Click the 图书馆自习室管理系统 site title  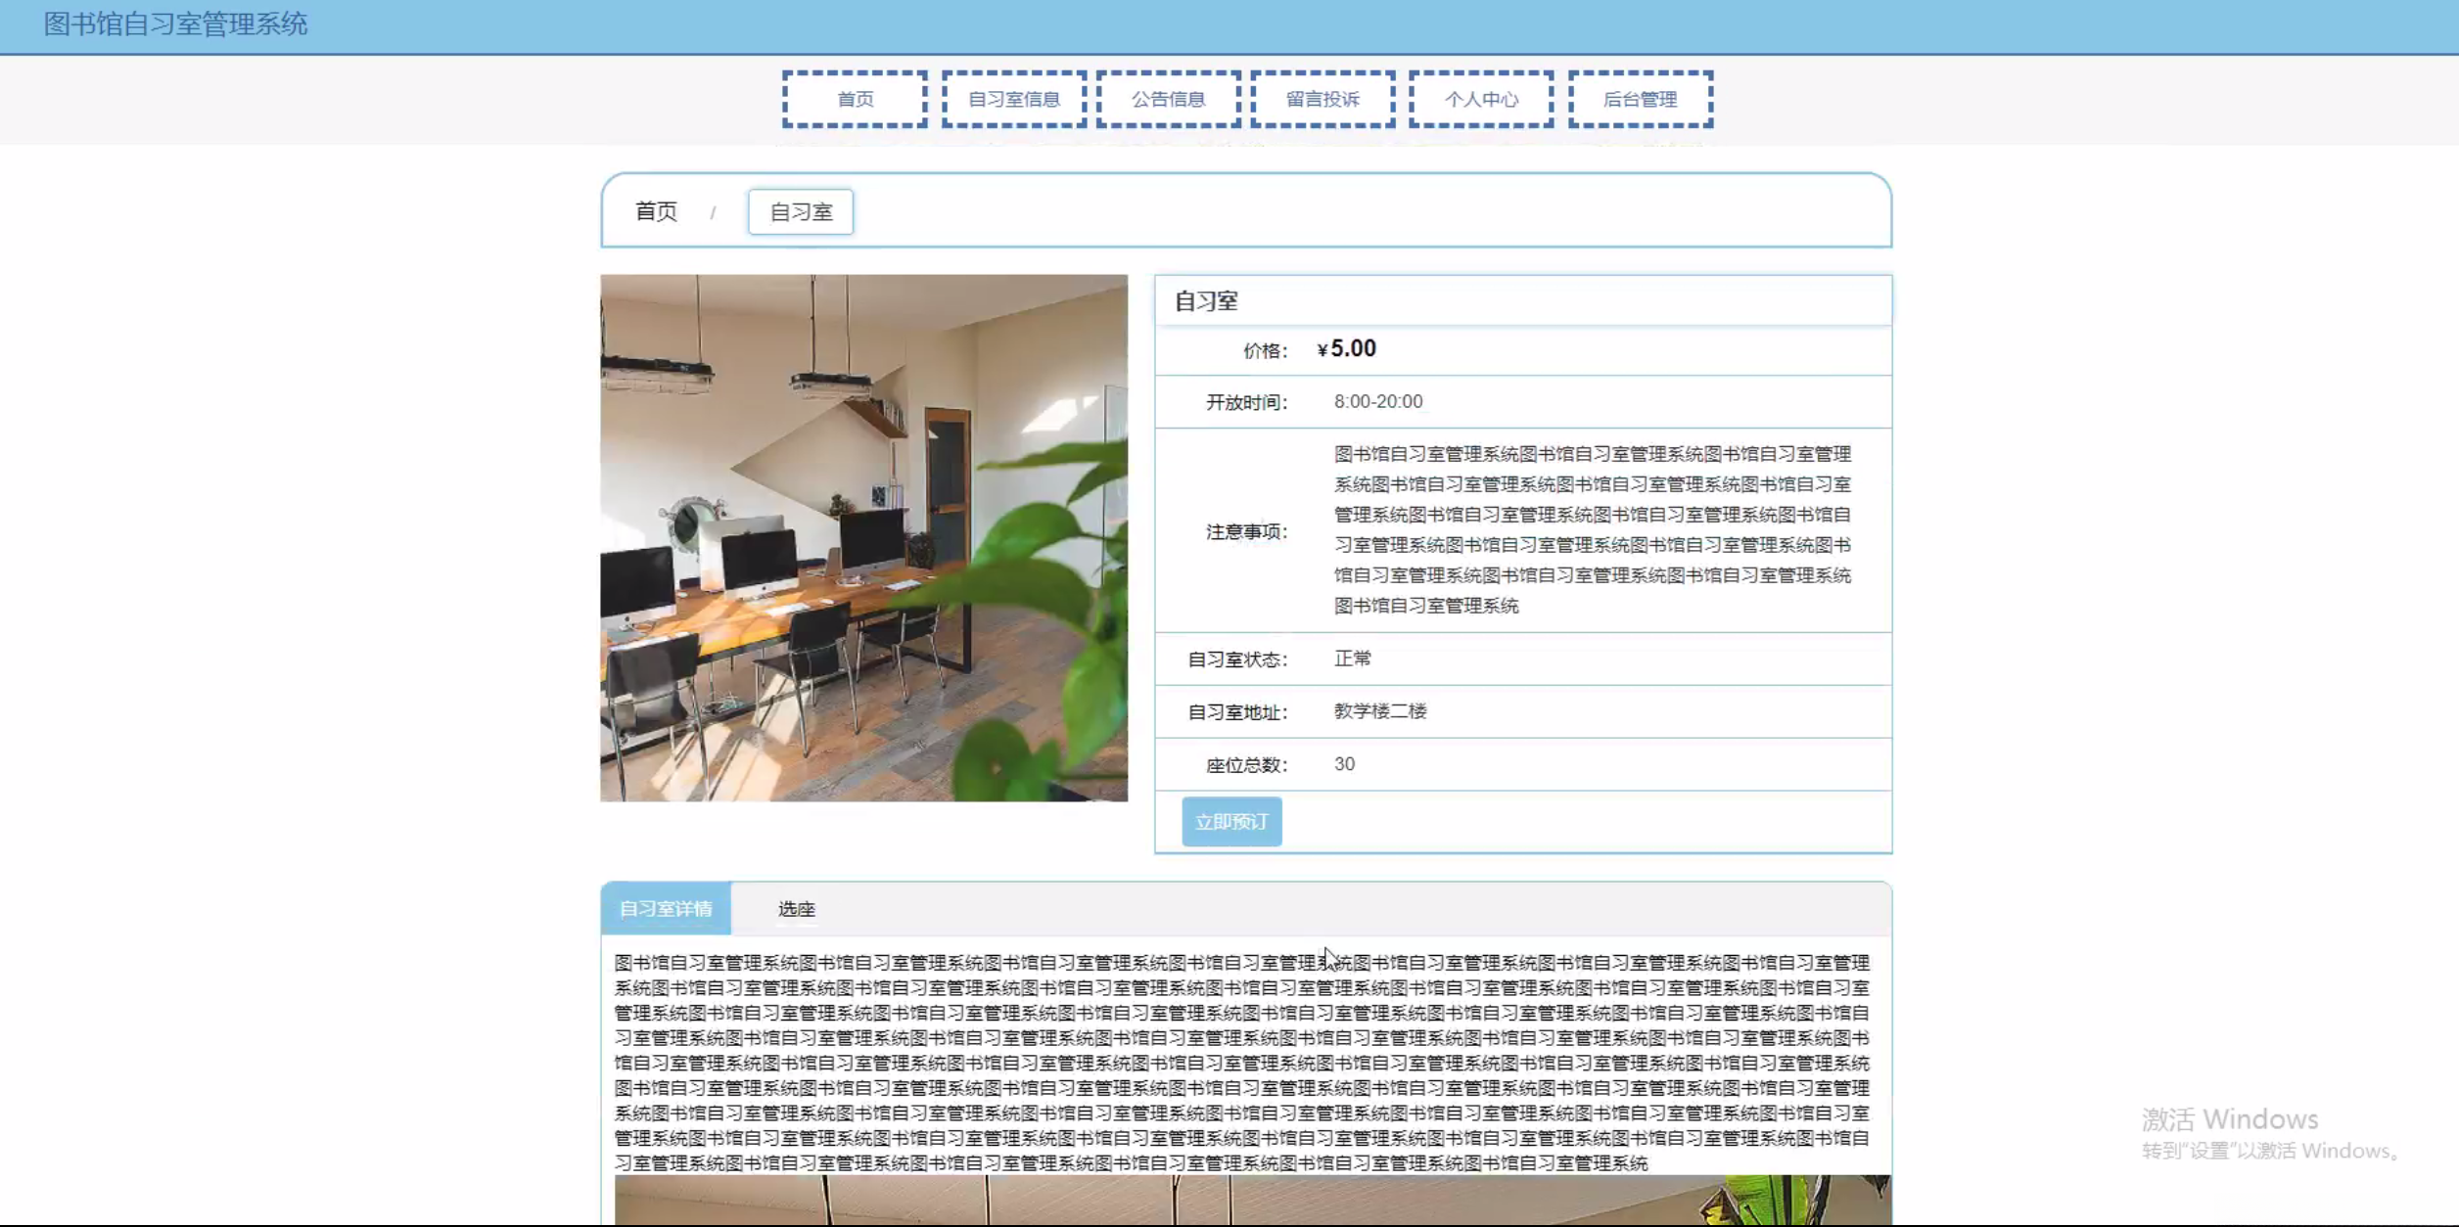click(x=175, y=24)
